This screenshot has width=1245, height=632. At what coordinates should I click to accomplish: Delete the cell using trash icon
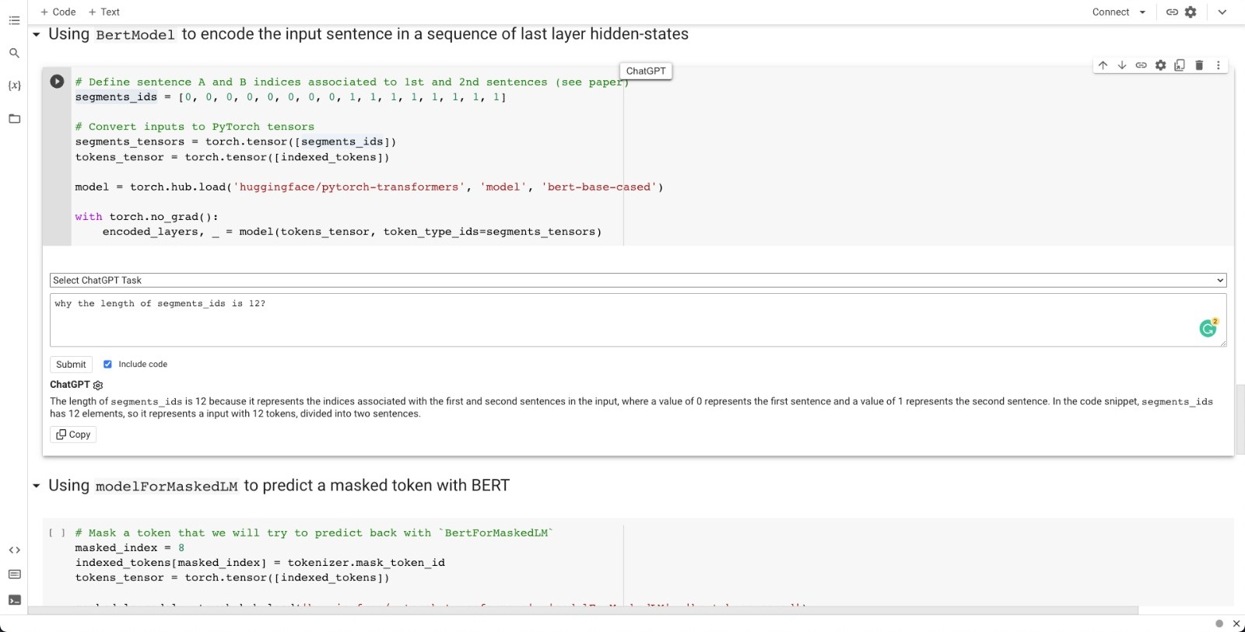(x=1199, y=65)
